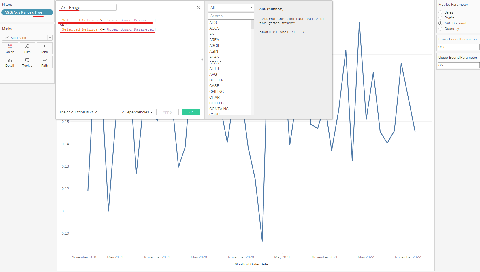480x272 pixels.
Task: Click the Month of Order Date axis title
Action: click(251, 264)
